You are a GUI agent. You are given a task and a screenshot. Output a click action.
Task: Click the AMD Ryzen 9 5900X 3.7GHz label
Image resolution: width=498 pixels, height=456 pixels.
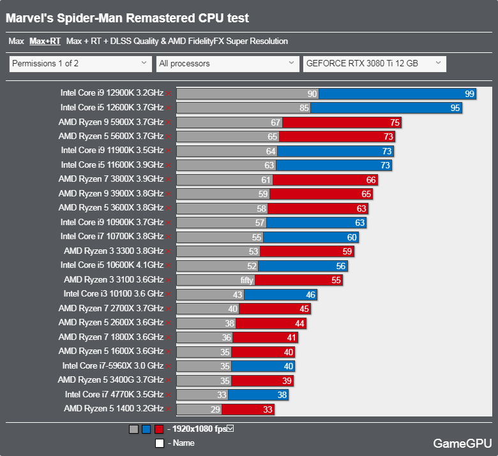coord(111,122)
